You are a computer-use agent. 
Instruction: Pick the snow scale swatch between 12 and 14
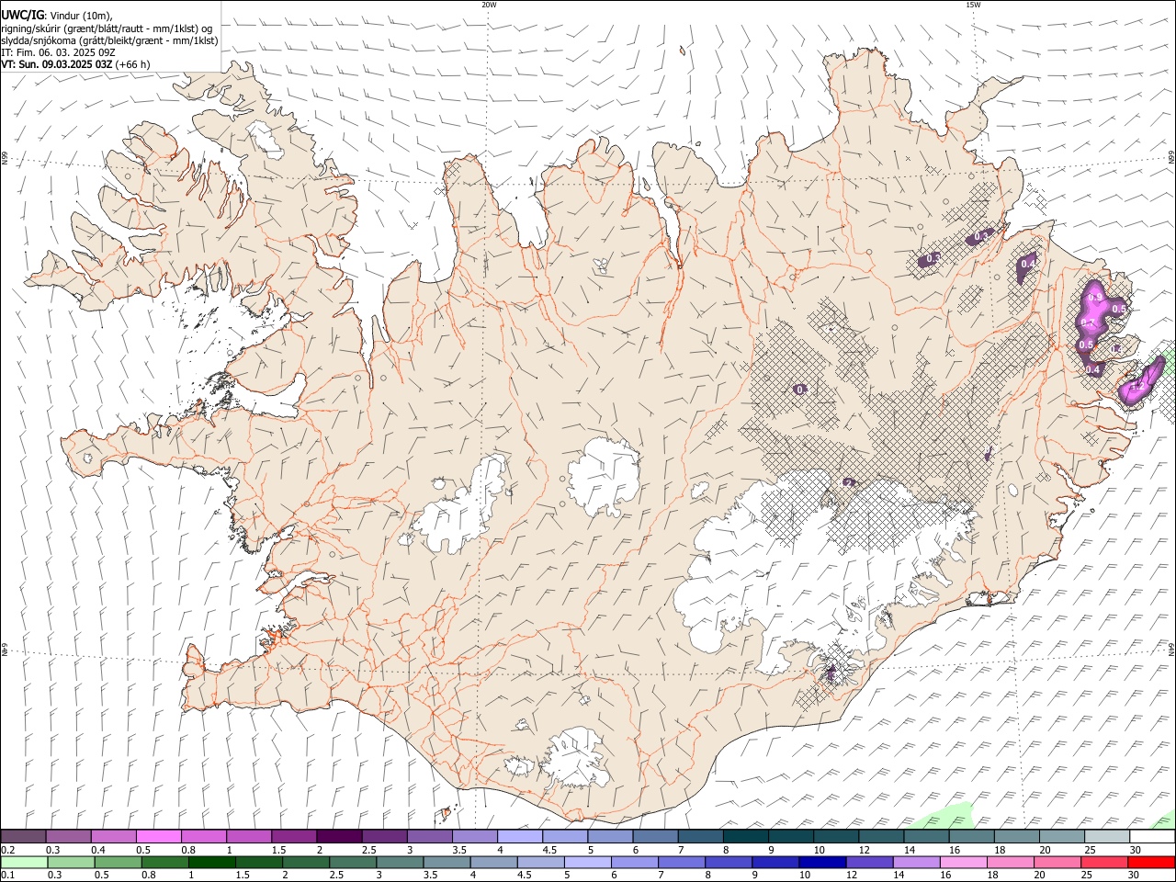(x=881, y=836)
